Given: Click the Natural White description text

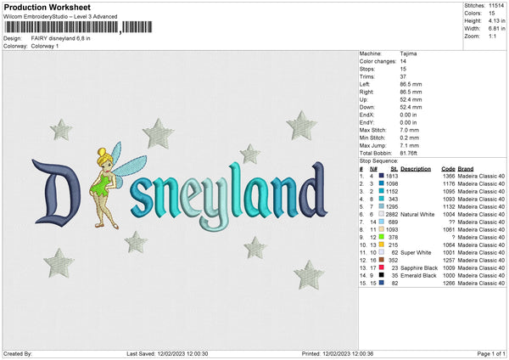Looking at the screenshot, I should pos(417,214).
